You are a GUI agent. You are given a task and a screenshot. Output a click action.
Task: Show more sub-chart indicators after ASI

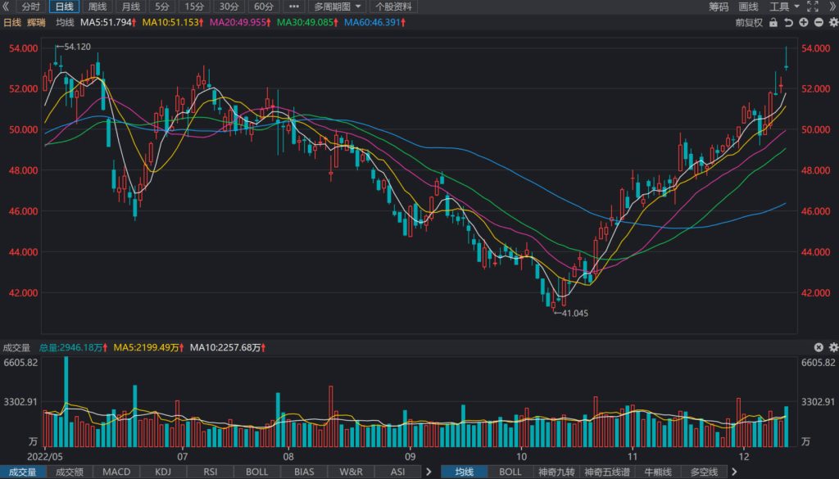pyautogui.click(x=429, y=472)
